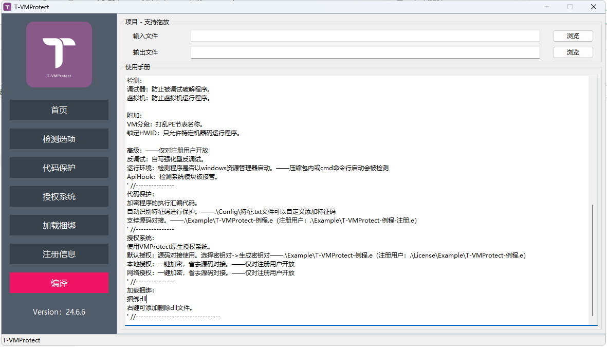This screenshot has height=347, width=607.
Task: Open the 代码保护 section
Action: click(59, 168)
